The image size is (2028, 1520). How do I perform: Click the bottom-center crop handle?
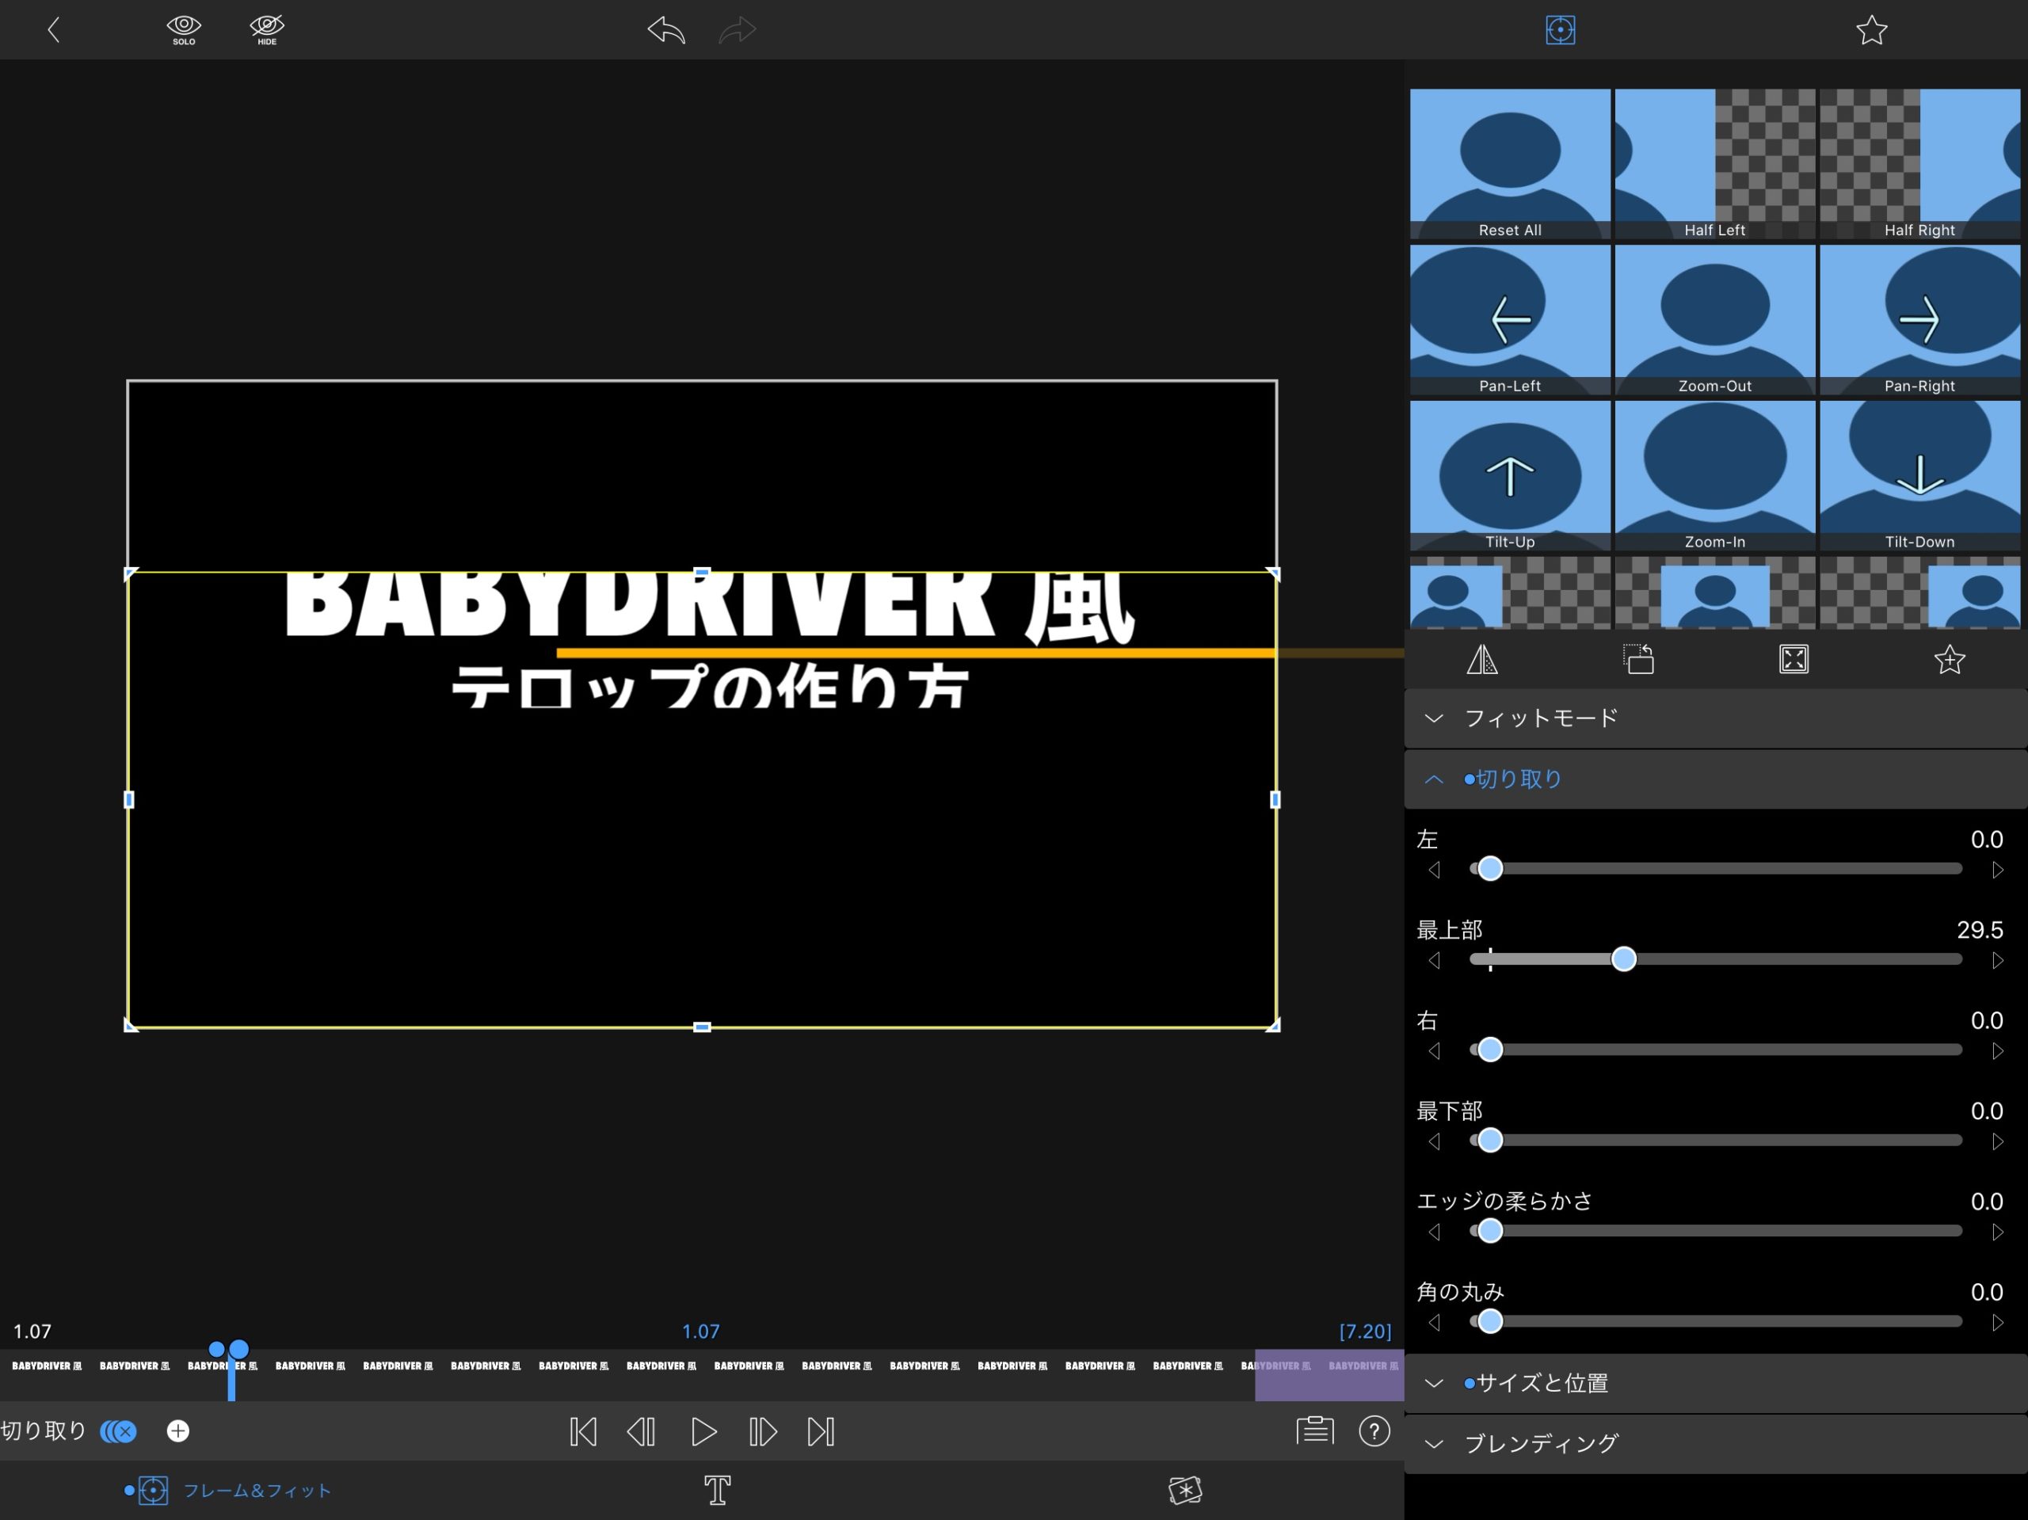[x=701, y=1027]
